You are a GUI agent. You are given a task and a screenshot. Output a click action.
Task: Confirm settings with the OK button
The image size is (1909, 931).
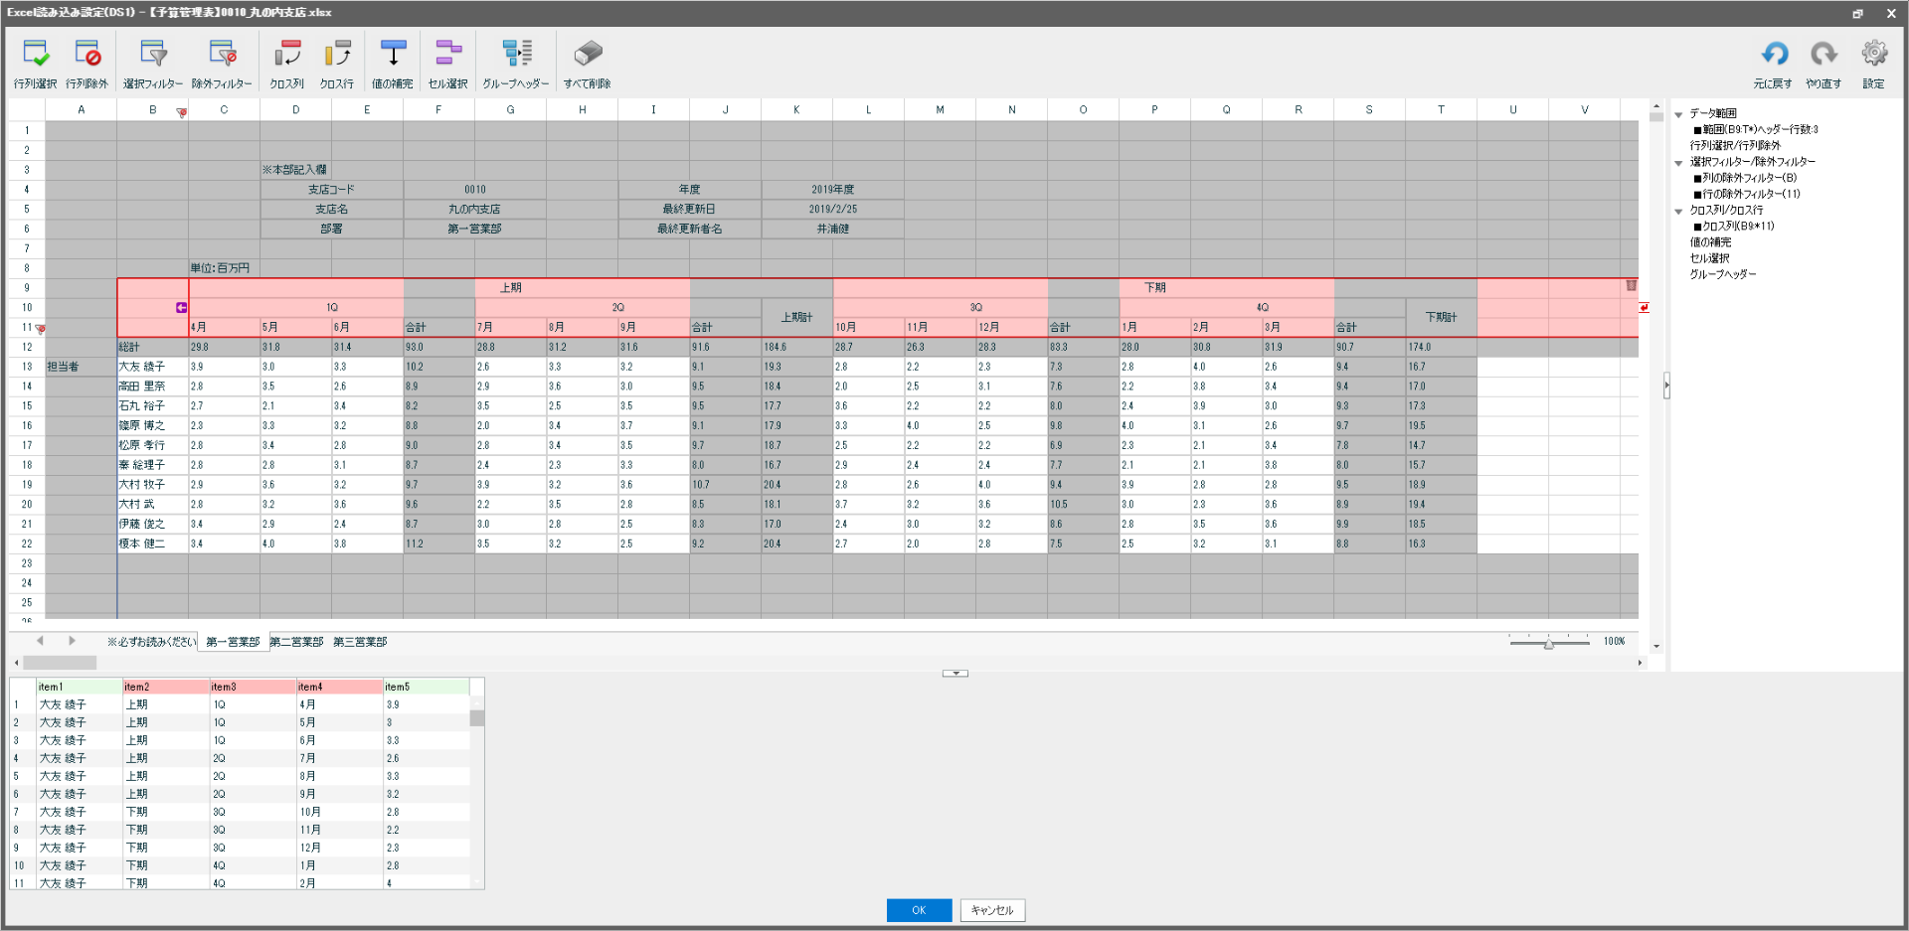point(918,909)
